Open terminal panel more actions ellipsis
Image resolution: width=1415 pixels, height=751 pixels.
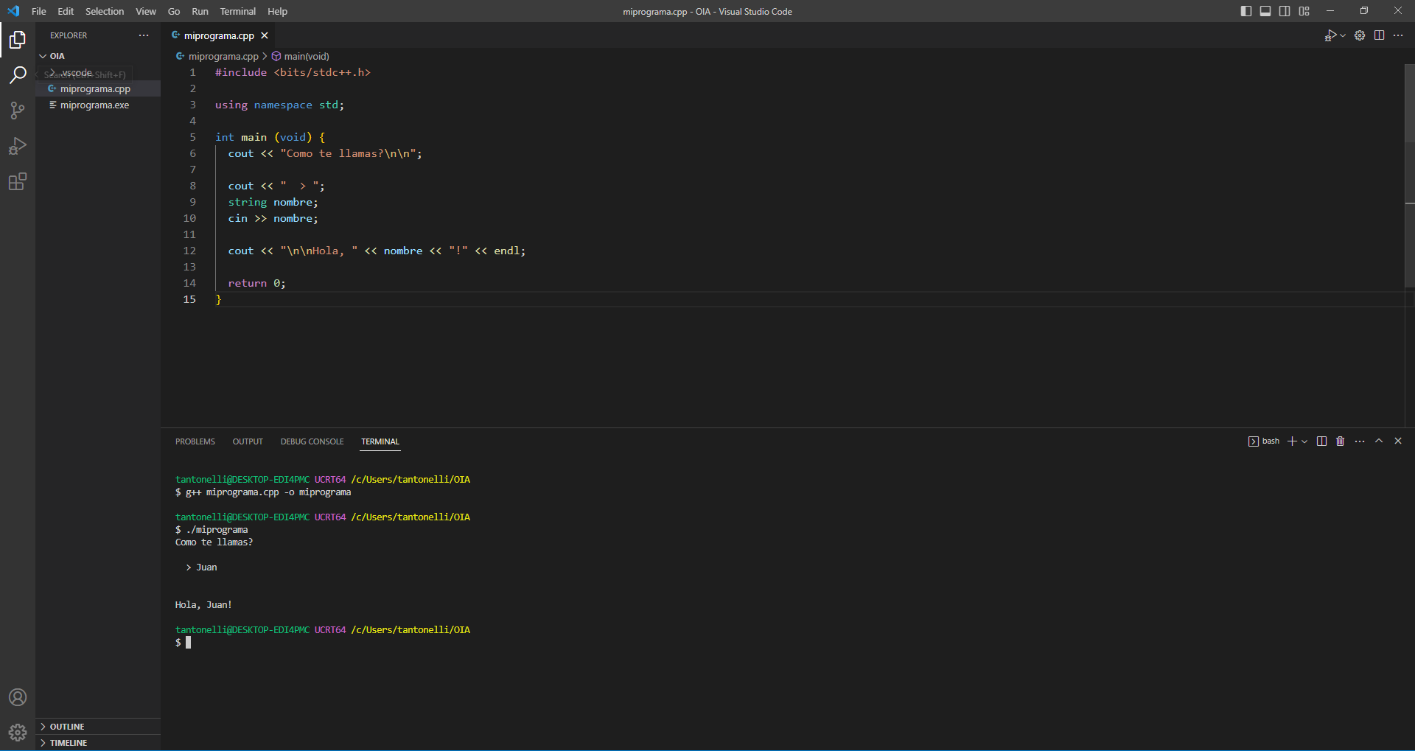click(x=1360, y=441)
